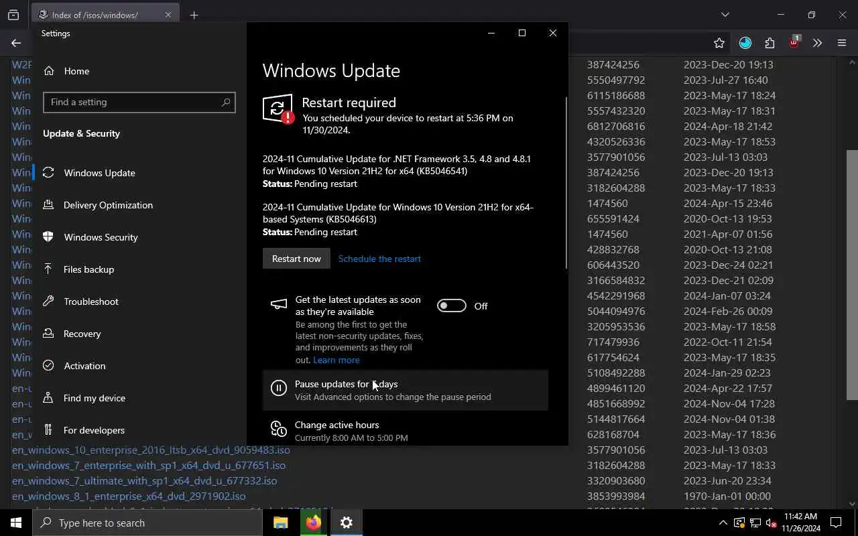The width and height of the screenshot is (858, 536).
Task: Select Find my device option
Action: coord(94,398)
